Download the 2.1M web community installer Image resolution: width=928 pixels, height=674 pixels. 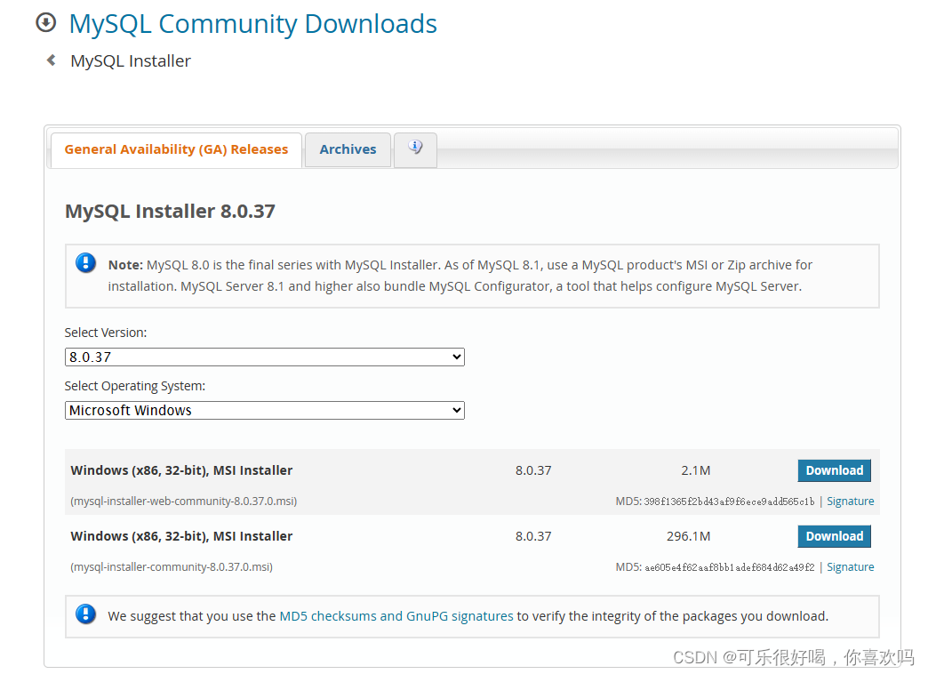(834, 470)
